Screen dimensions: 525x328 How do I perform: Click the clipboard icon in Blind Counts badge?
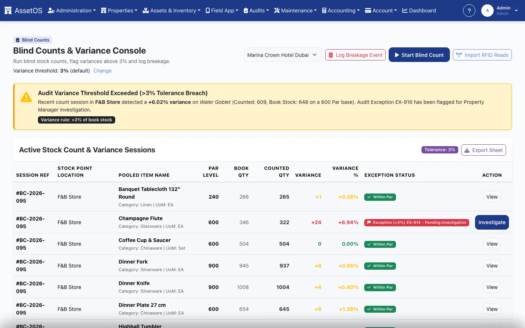[17, 40]
